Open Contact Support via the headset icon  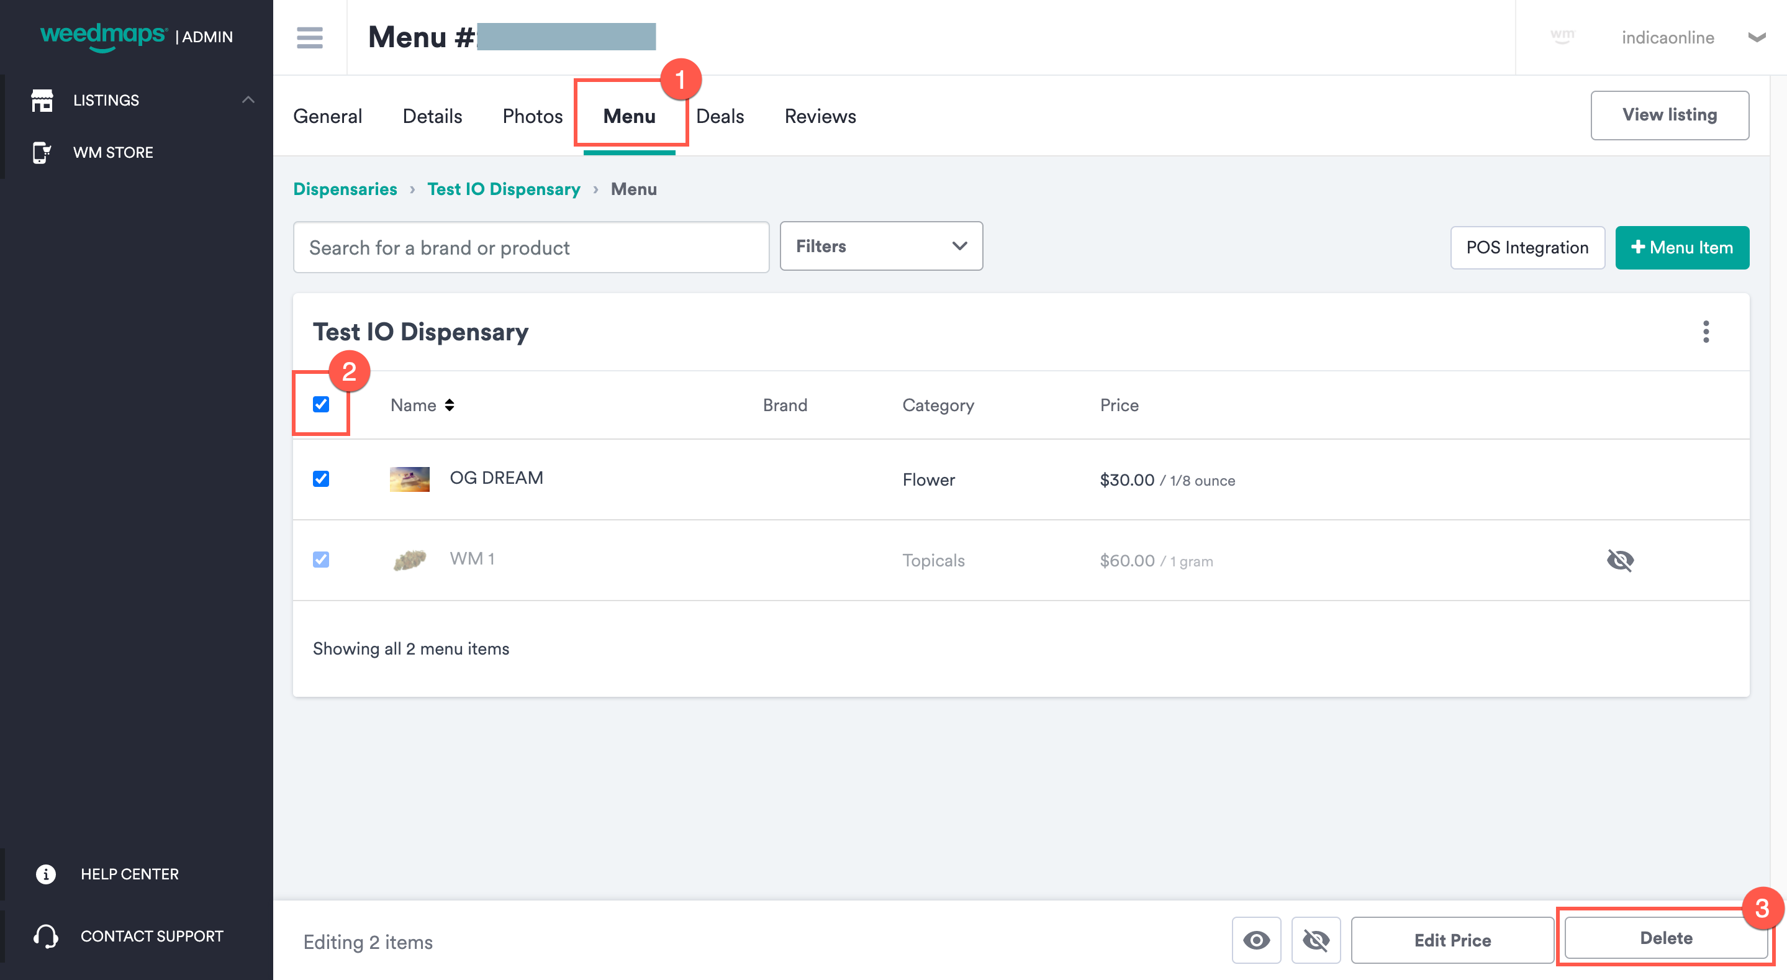(45, 935)
